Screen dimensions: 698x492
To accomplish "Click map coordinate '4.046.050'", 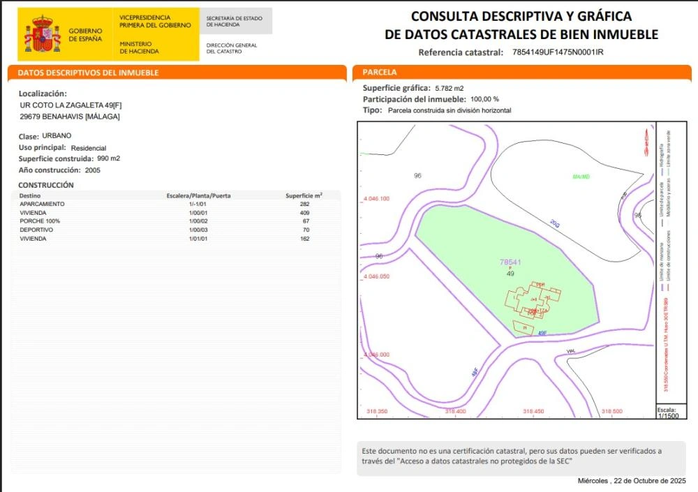I will pos(377,276).
